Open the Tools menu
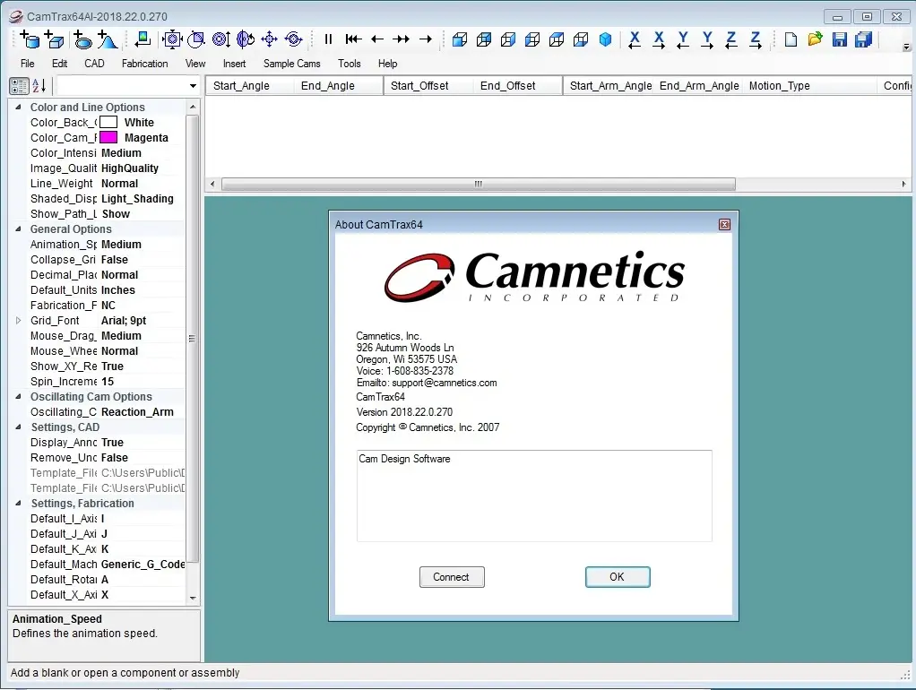 click(350, 63)
